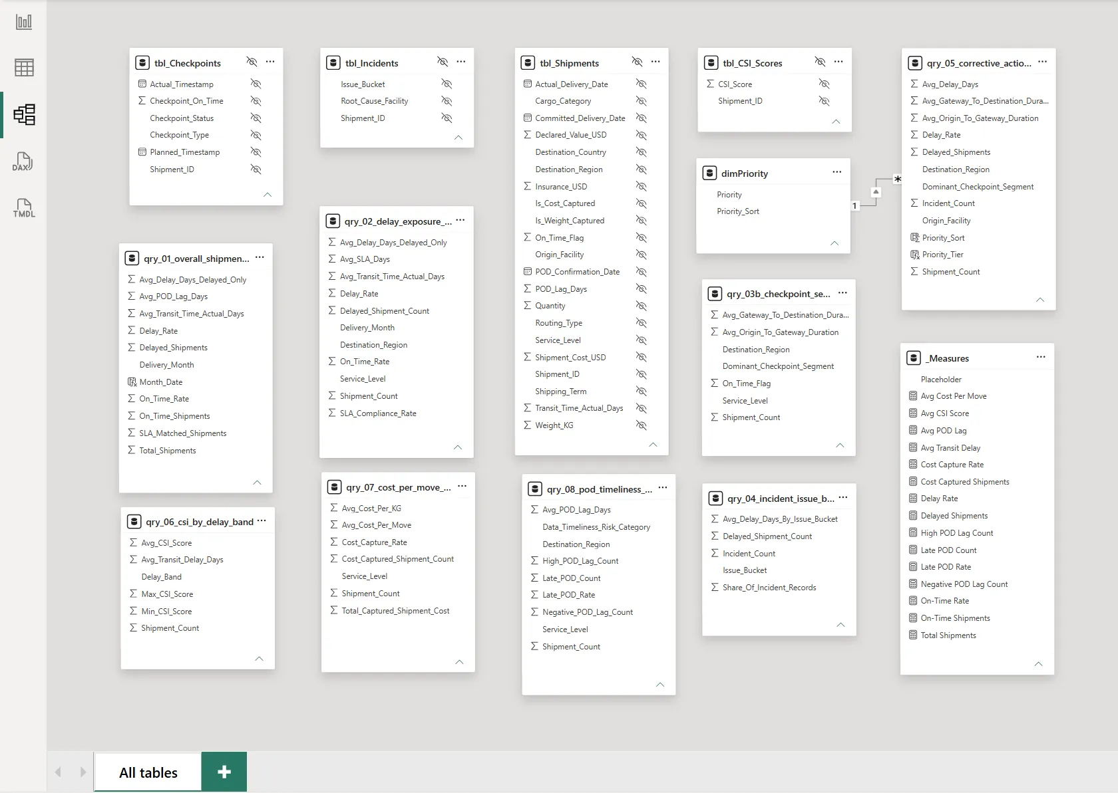Select Total_Captured_Shipment_Cost field
Viewport: 1118px width, 793px height.
[395, 611]
